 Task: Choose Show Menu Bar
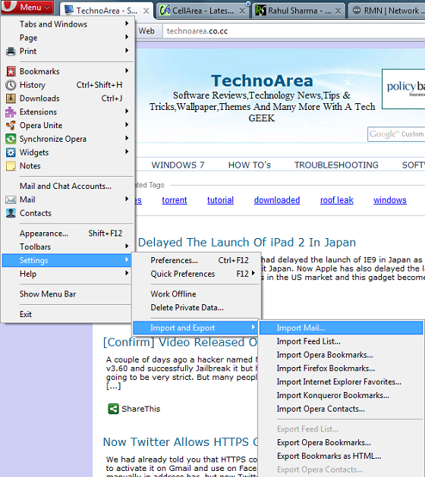click(x=48, y=294)
